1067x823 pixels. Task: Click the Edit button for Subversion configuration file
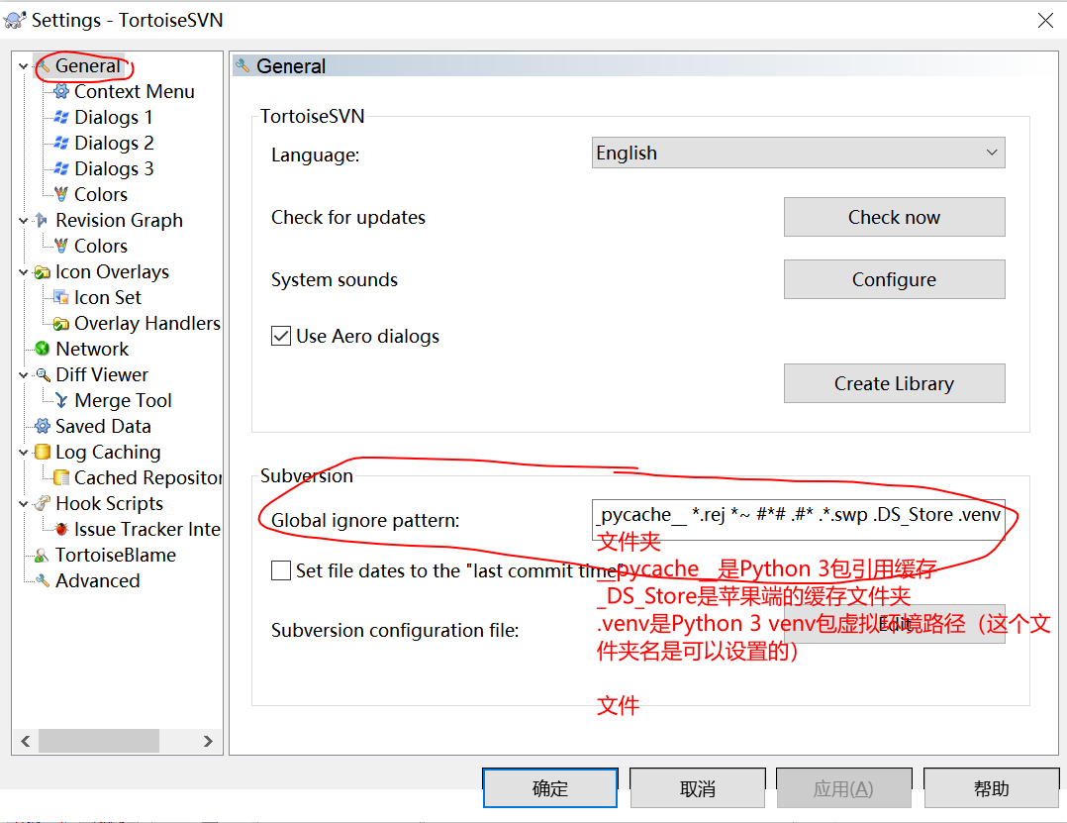pyautogui.click(x=894, y=624)
